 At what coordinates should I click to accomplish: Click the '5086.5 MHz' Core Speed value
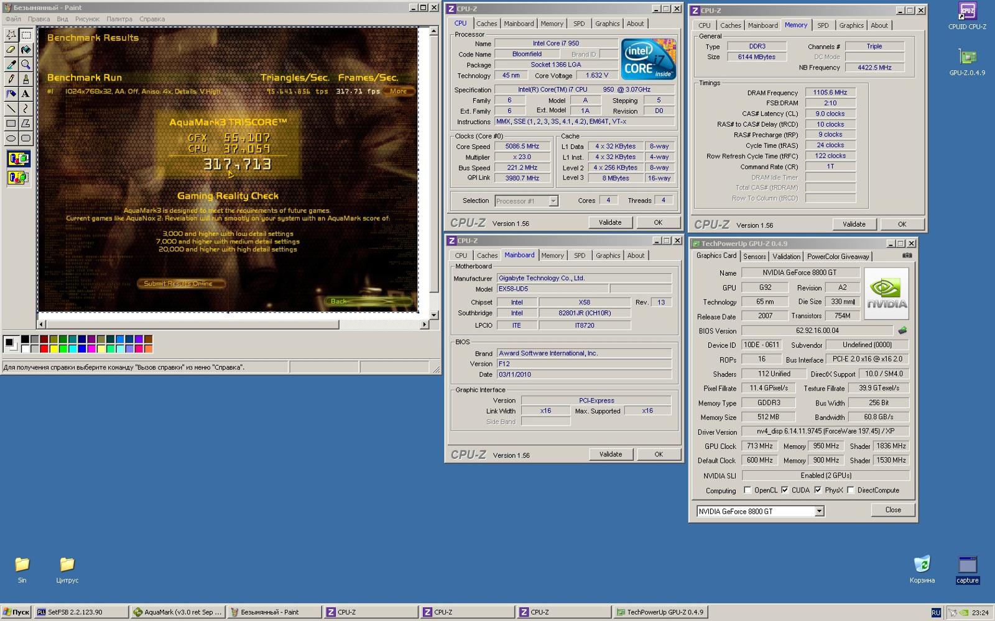(x=522, y=147)
